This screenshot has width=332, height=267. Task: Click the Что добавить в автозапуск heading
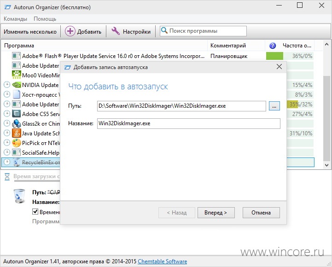[x=118, y=87]
